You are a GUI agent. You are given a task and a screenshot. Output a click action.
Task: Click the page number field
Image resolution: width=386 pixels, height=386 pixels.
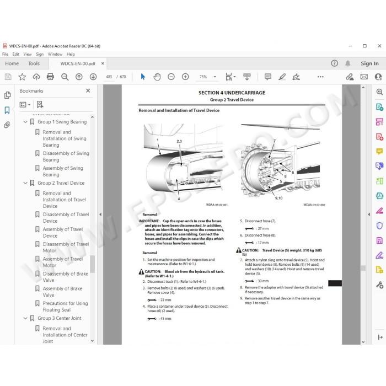(109, 77)
